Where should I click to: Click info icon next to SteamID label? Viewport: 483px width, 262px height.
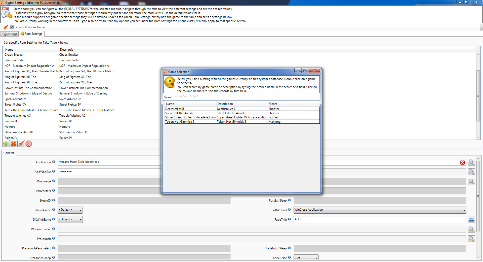tap(54, 200)
